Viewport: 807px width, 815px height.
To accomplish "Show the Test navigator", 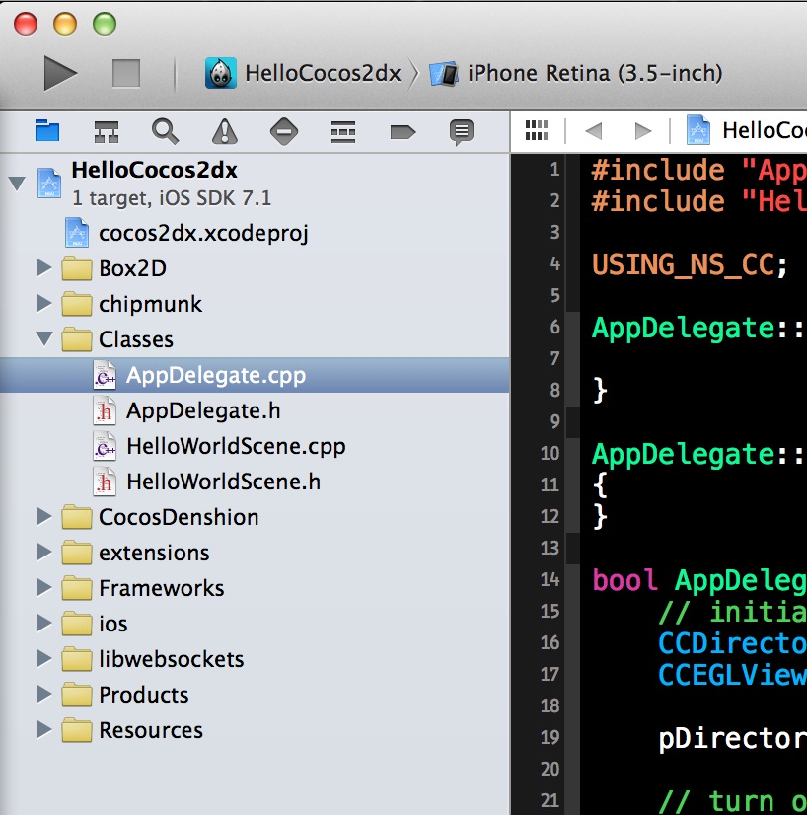I will click(284, 131).
